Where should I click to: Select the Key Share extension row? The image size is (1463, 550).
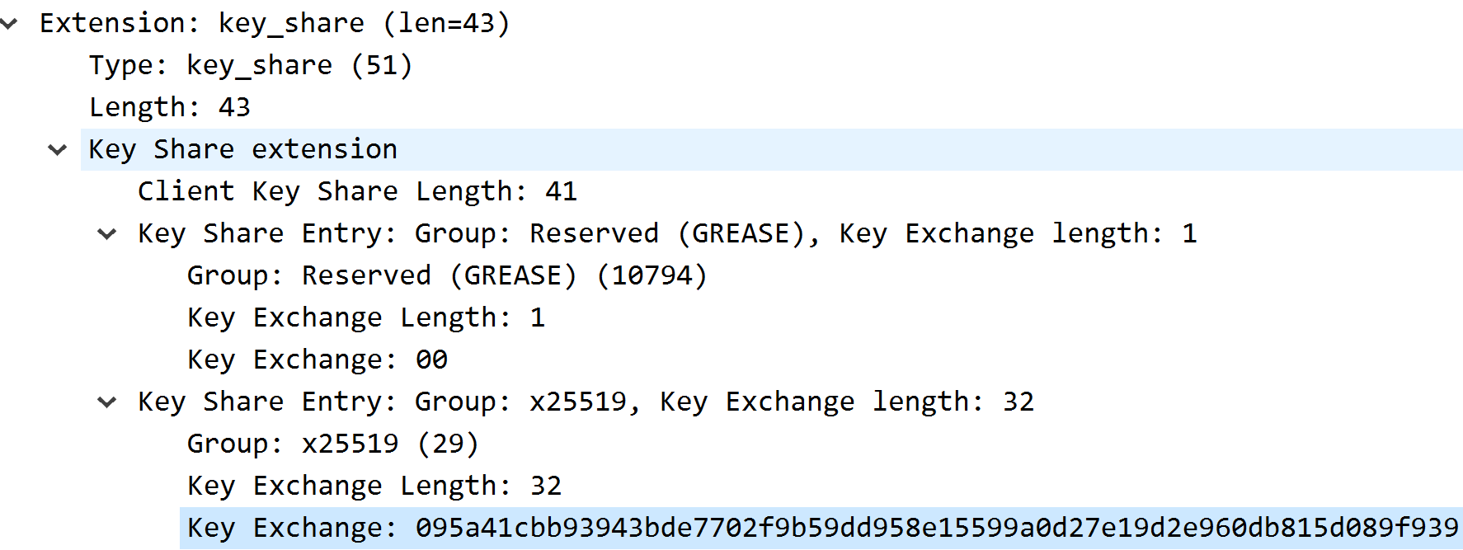point(243,149)
